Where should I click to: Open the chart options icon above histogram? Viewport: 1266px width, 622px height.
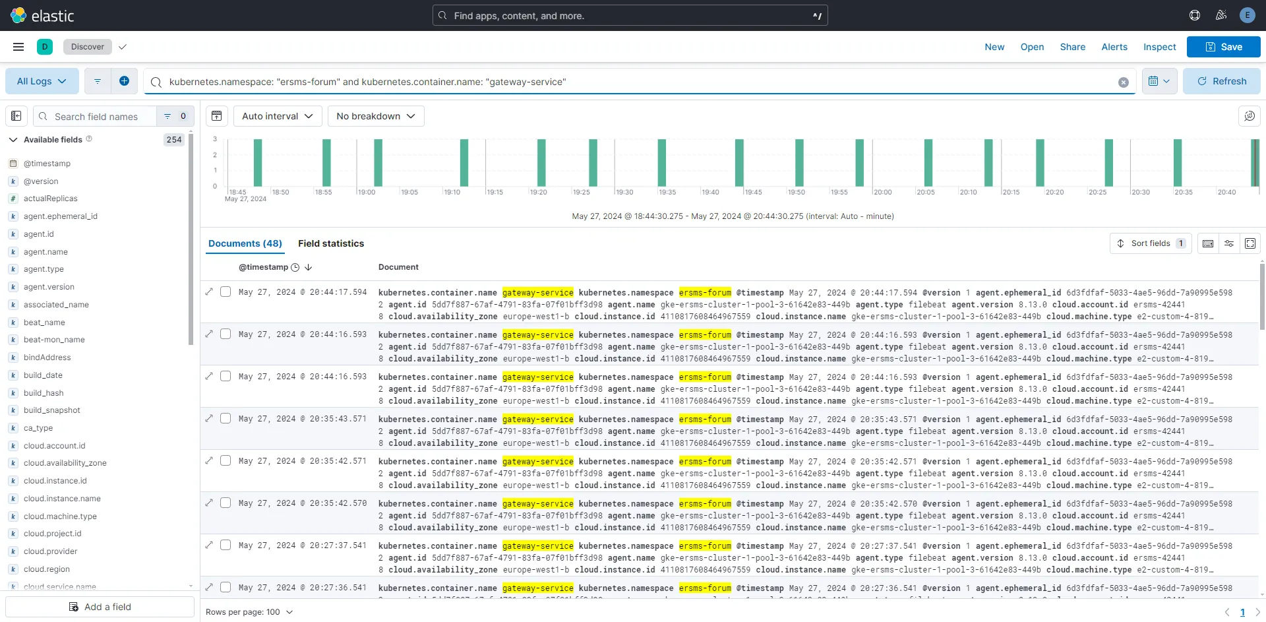pyautogui.click(x=216, y=116)
